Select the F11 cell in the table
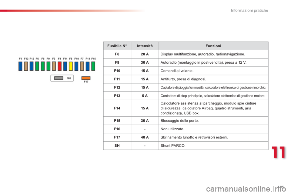The width and height of the screenshot is (291, 194). [117, 79]
